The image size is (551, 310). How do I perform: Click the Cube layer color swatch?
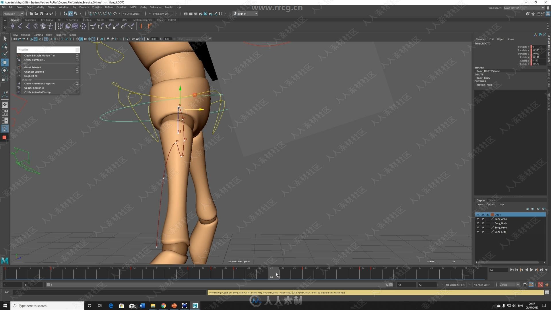click(x=492, y=214)
